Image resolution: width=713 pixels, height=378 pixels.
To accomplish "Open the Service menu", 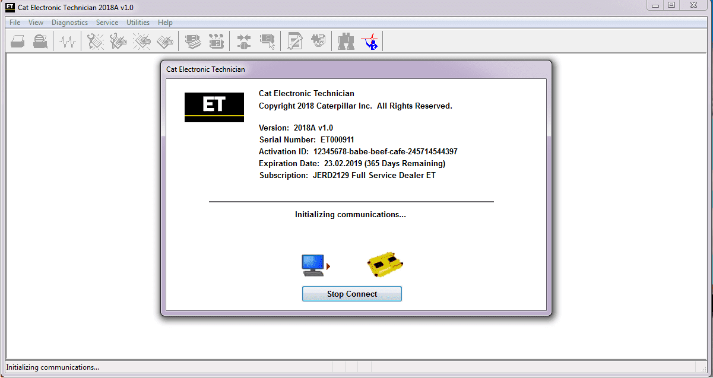I will click(x=107, y=23).
